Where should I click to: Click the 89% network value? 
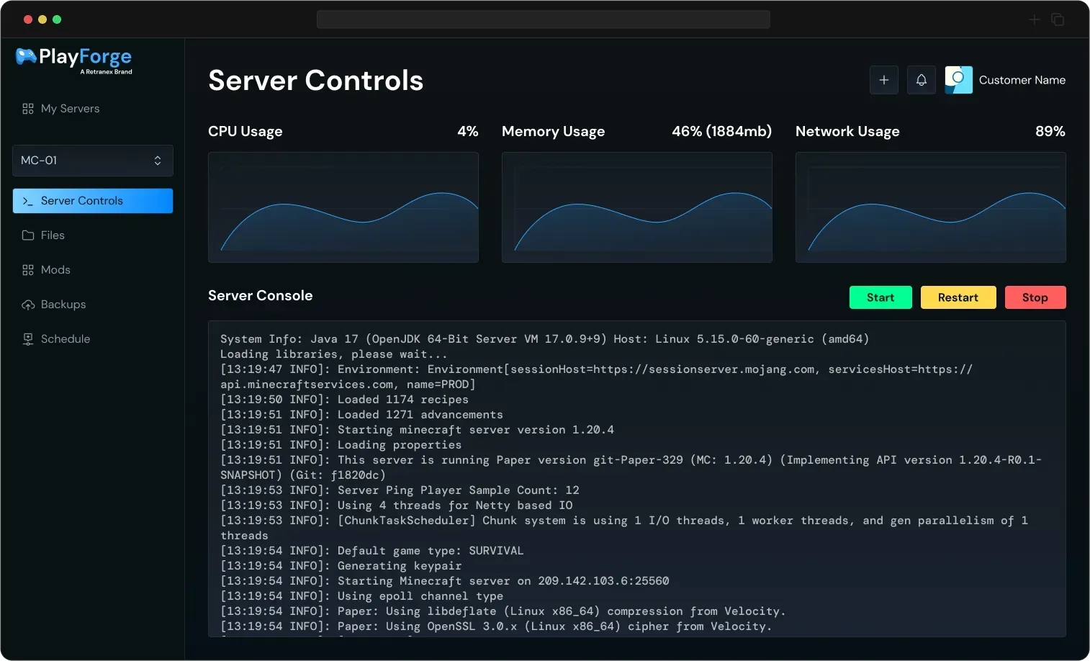(x=1050, y=131)
